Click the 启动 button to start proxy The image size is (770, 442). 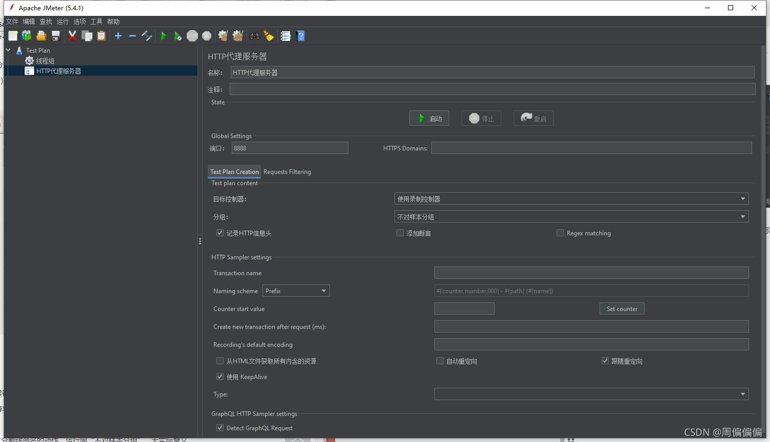[x=429, y=118]
